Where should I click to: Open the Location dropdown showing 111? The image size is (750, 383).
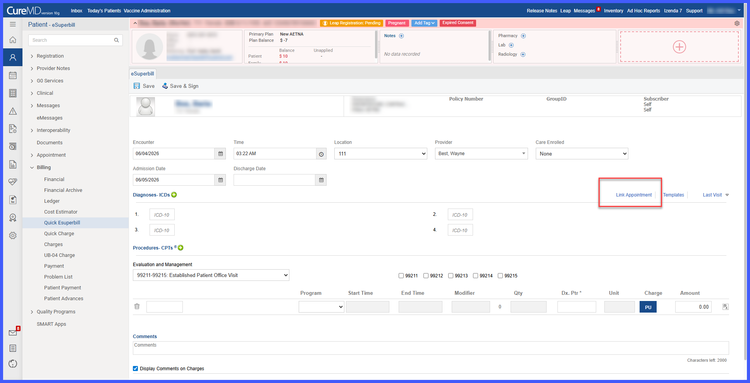coord(381,154)
